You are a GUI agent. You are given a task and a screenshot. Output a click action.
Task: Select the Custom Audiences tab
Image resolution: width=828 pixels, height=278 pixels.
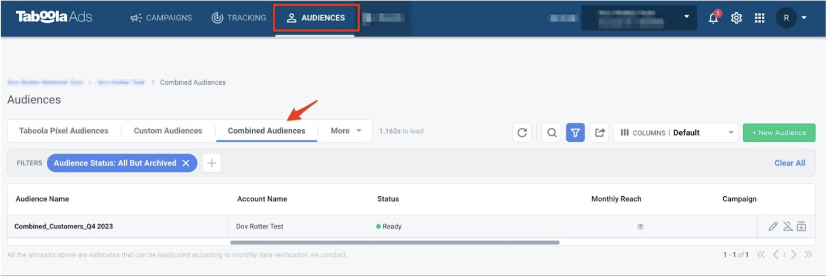pos(168,131)
